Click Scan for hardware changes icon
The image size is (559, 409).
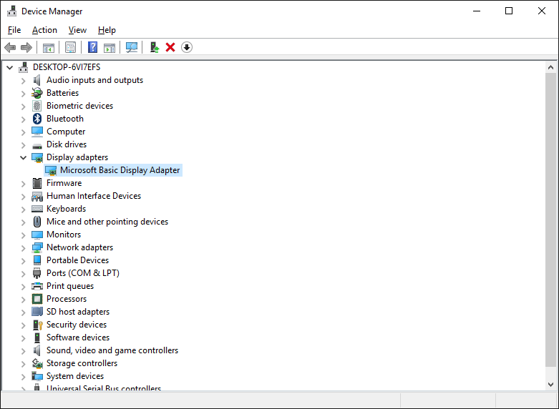[132, 47]
